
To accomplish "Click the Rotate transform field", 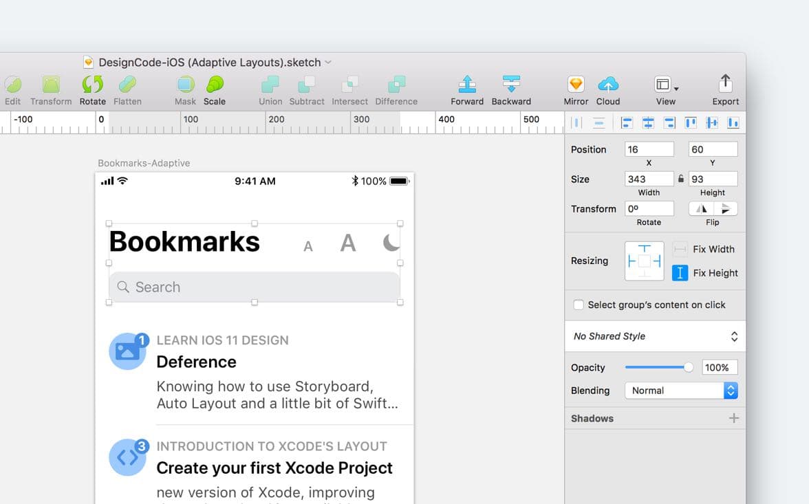I will 649,208.
